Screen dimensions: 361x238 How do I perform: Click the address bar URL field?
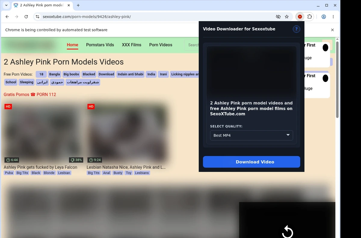click(x=156, y=17)
